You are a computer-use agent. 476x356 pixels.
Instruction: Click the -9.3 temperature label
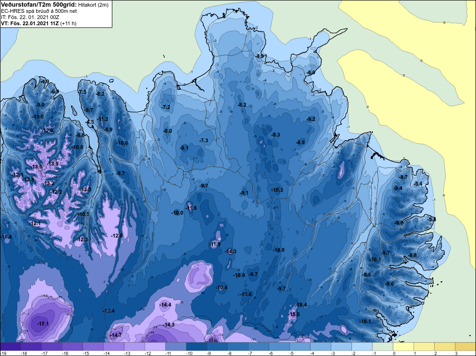[x=276, y=135]
